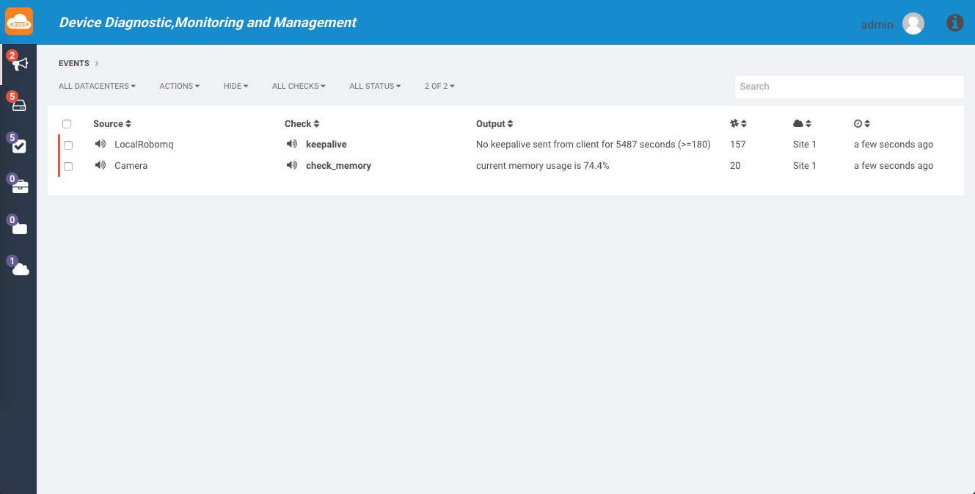Sort events by the Source column
Screen dimensions: 975x494
pos(112,124)
